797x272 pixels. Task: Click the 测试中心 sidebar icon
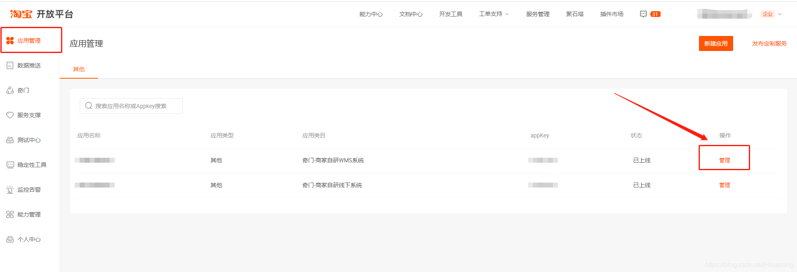(10, 140)
